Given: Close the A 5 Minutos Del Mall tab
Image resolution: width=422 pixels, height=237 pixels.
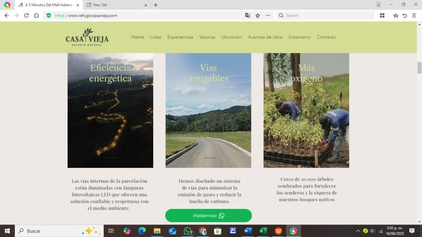Looking at the screenshot, I should 77,5.
